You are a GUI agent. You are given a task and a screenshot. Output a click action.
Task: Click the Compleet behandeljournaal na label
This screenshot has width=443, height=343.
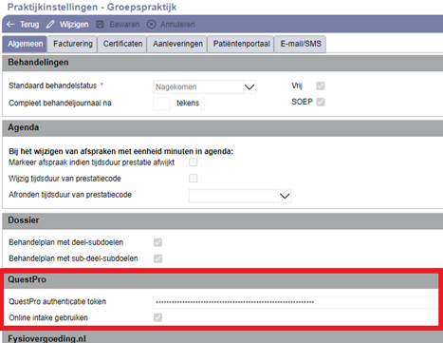[x=60, y=104]
